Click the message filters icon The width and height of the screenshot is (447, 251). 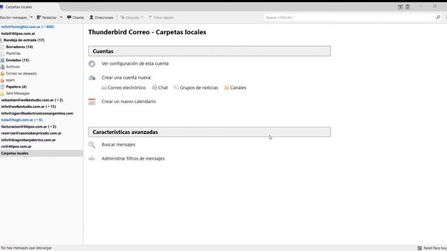coord(91,158)
